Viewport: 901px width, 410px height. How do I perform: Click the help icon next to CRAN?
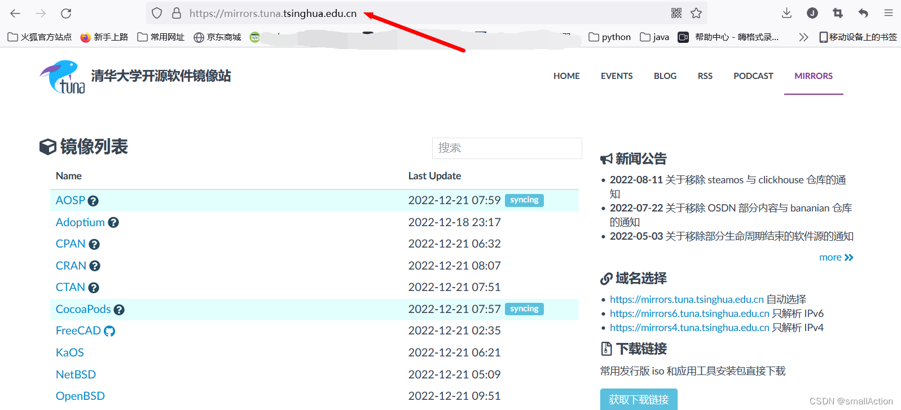click(95, 266)
